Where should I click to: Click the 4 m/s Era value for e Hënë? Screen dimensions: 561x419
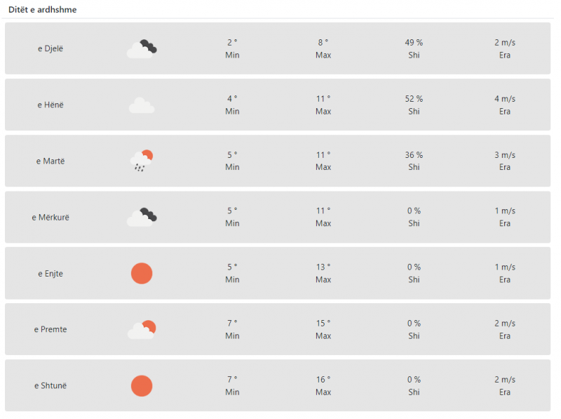click(x=505, y=99)
